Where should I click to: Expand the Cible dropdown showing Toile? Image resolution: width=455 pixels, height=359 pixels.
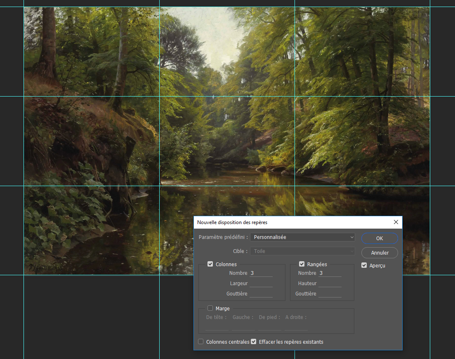pos(302,251)
